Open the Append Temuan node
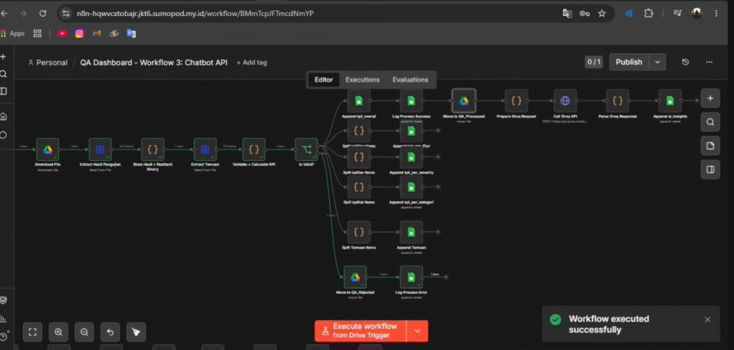This screenshot has width=734, height=350. click(412, 232)
